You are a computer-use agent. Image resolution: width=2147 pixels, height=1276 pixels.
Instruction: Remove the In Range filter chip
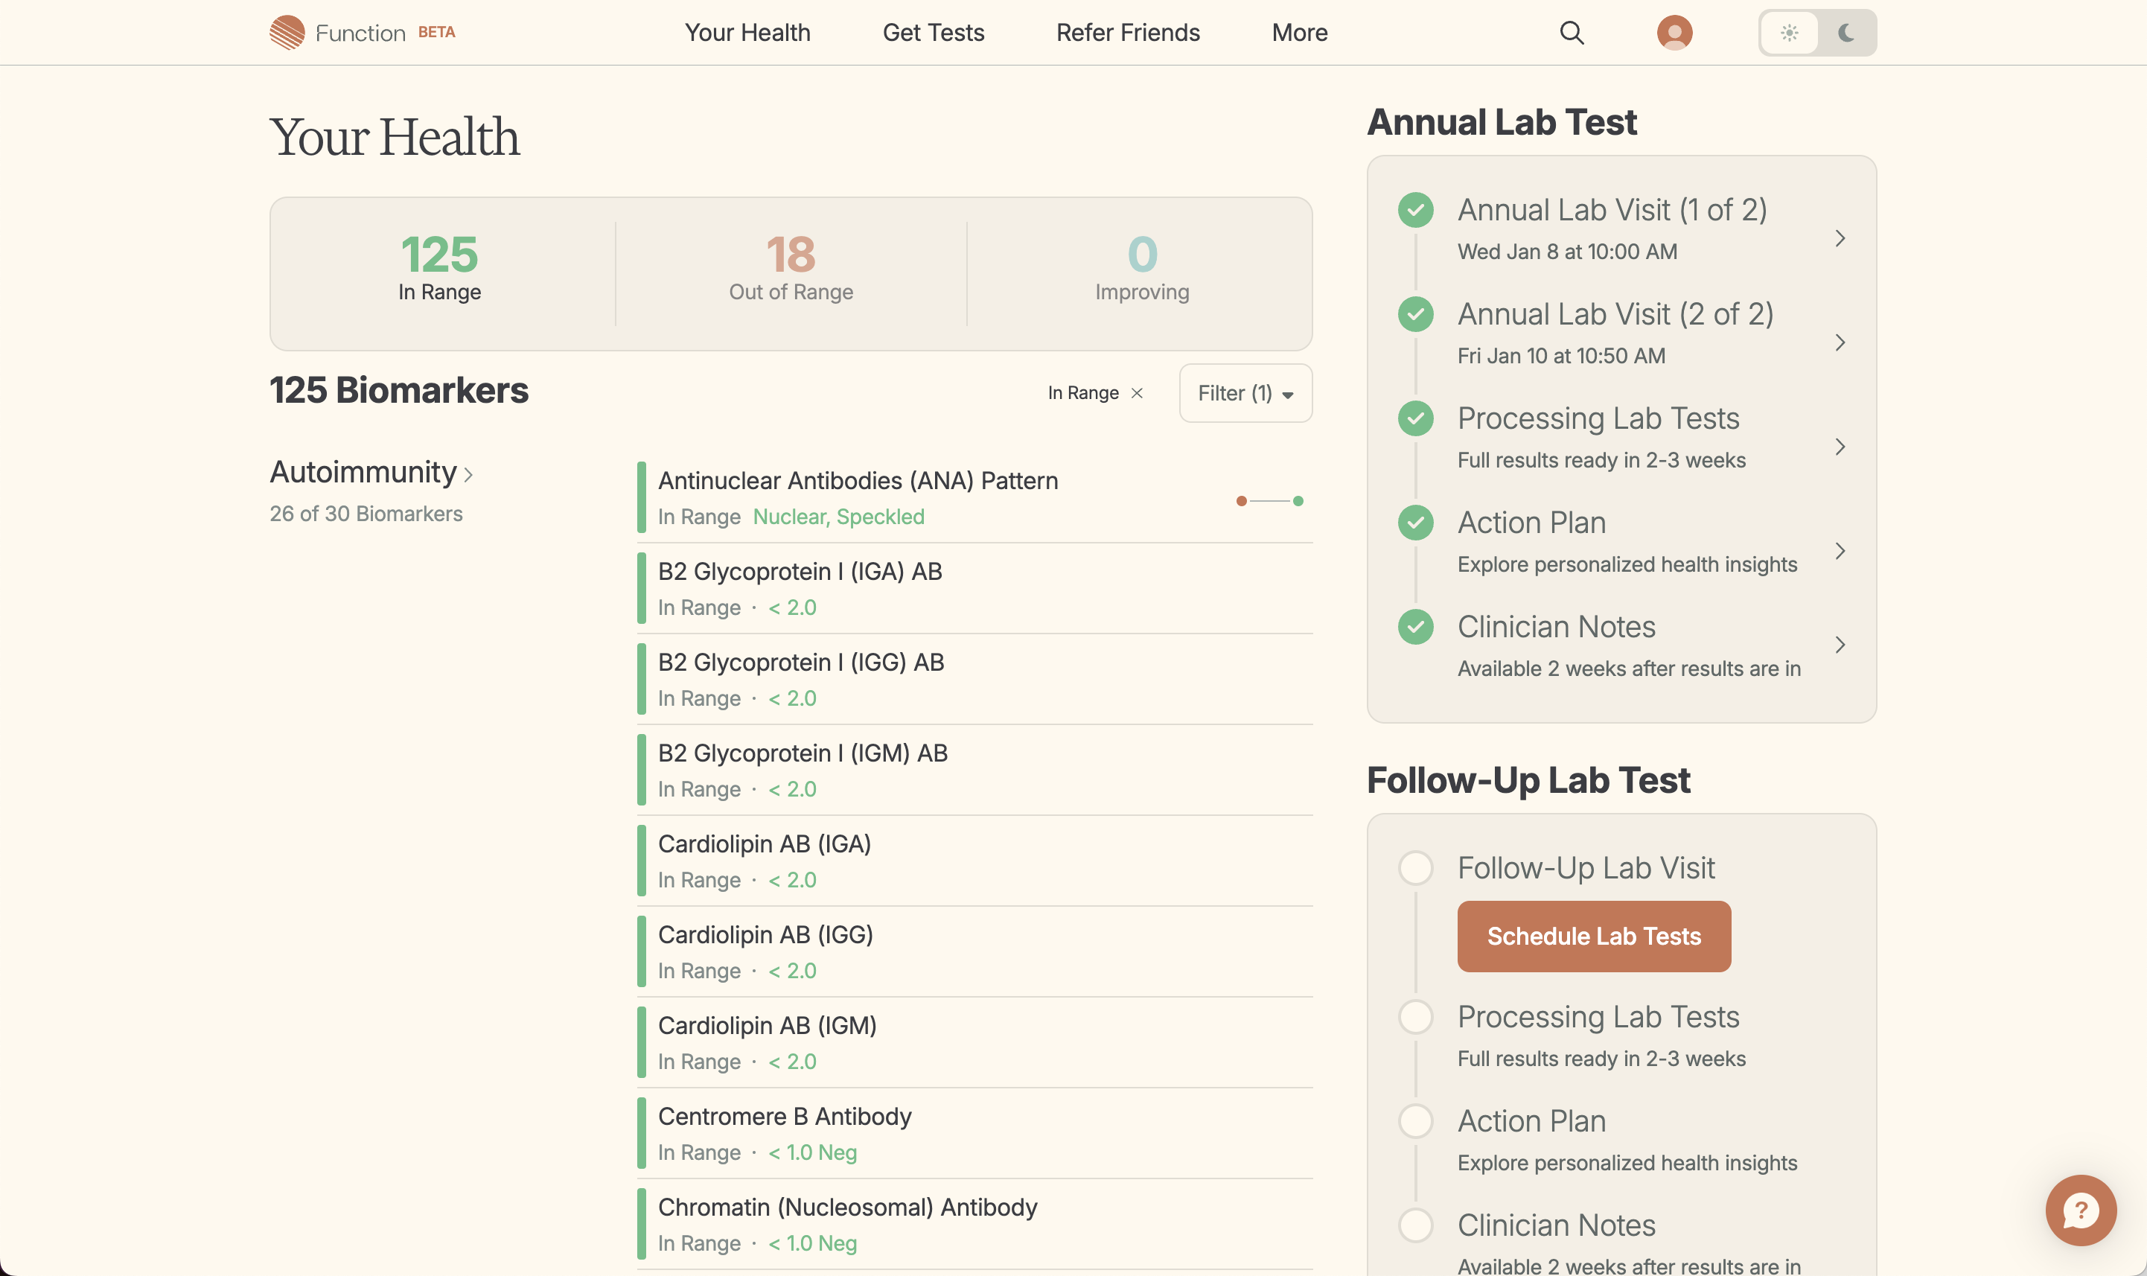click(1137, 393)
